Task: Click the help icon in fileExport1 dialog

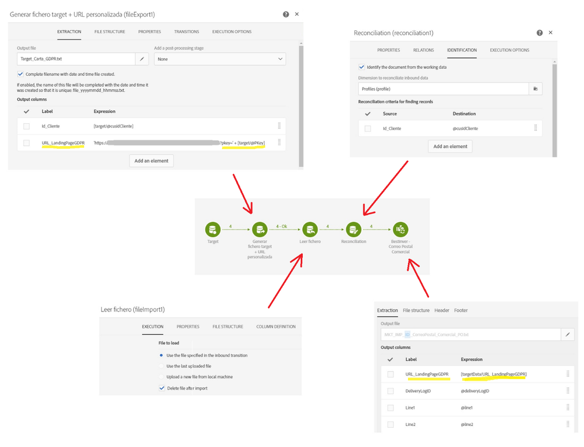Action: coord(286,14)
